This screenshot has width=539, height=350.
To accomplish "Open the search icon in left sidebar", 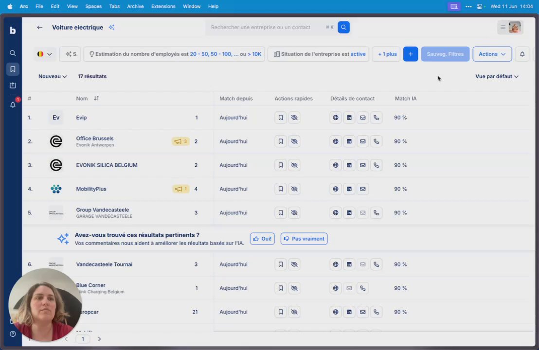I will (x=13, y=53).
